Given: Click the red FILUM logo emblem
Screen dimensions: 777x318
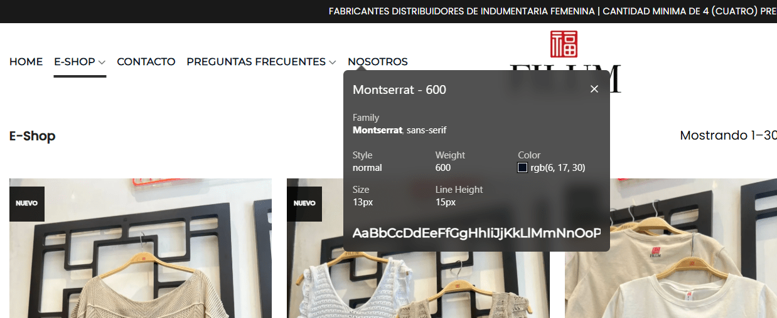Looking at the screenshot, I should (x=564, y=44).
